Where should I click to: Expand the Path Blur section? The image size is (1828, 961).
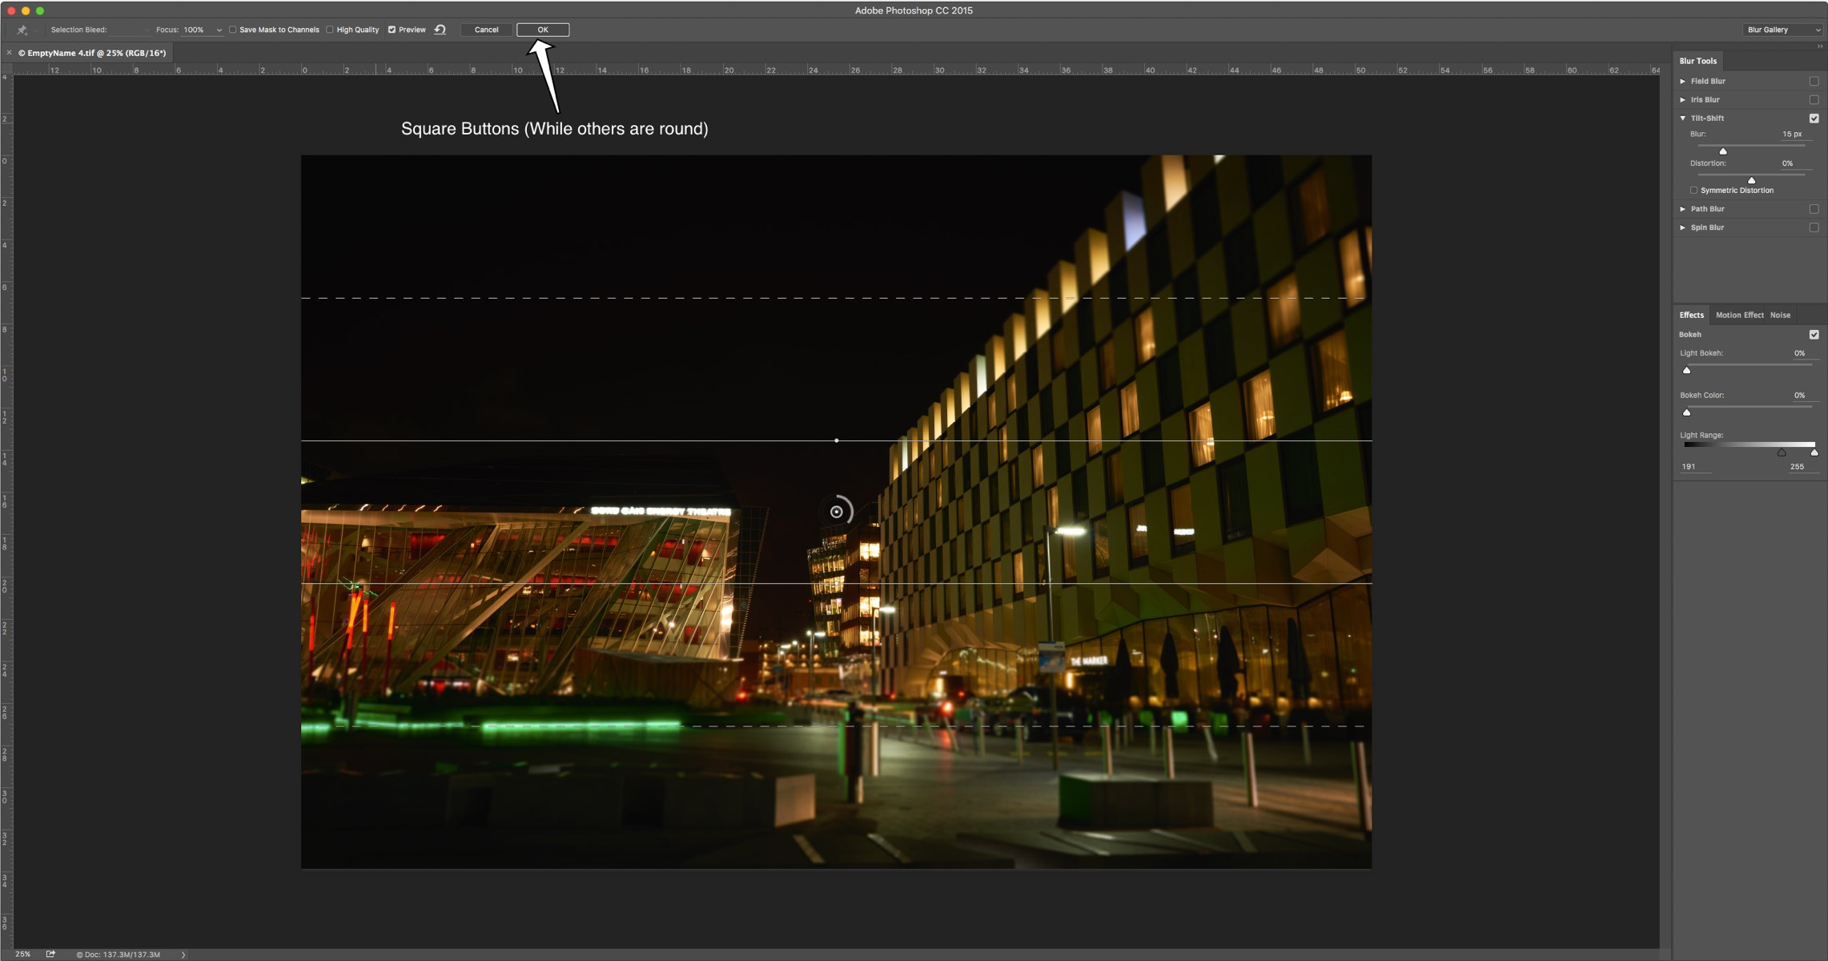point(1683,209)
